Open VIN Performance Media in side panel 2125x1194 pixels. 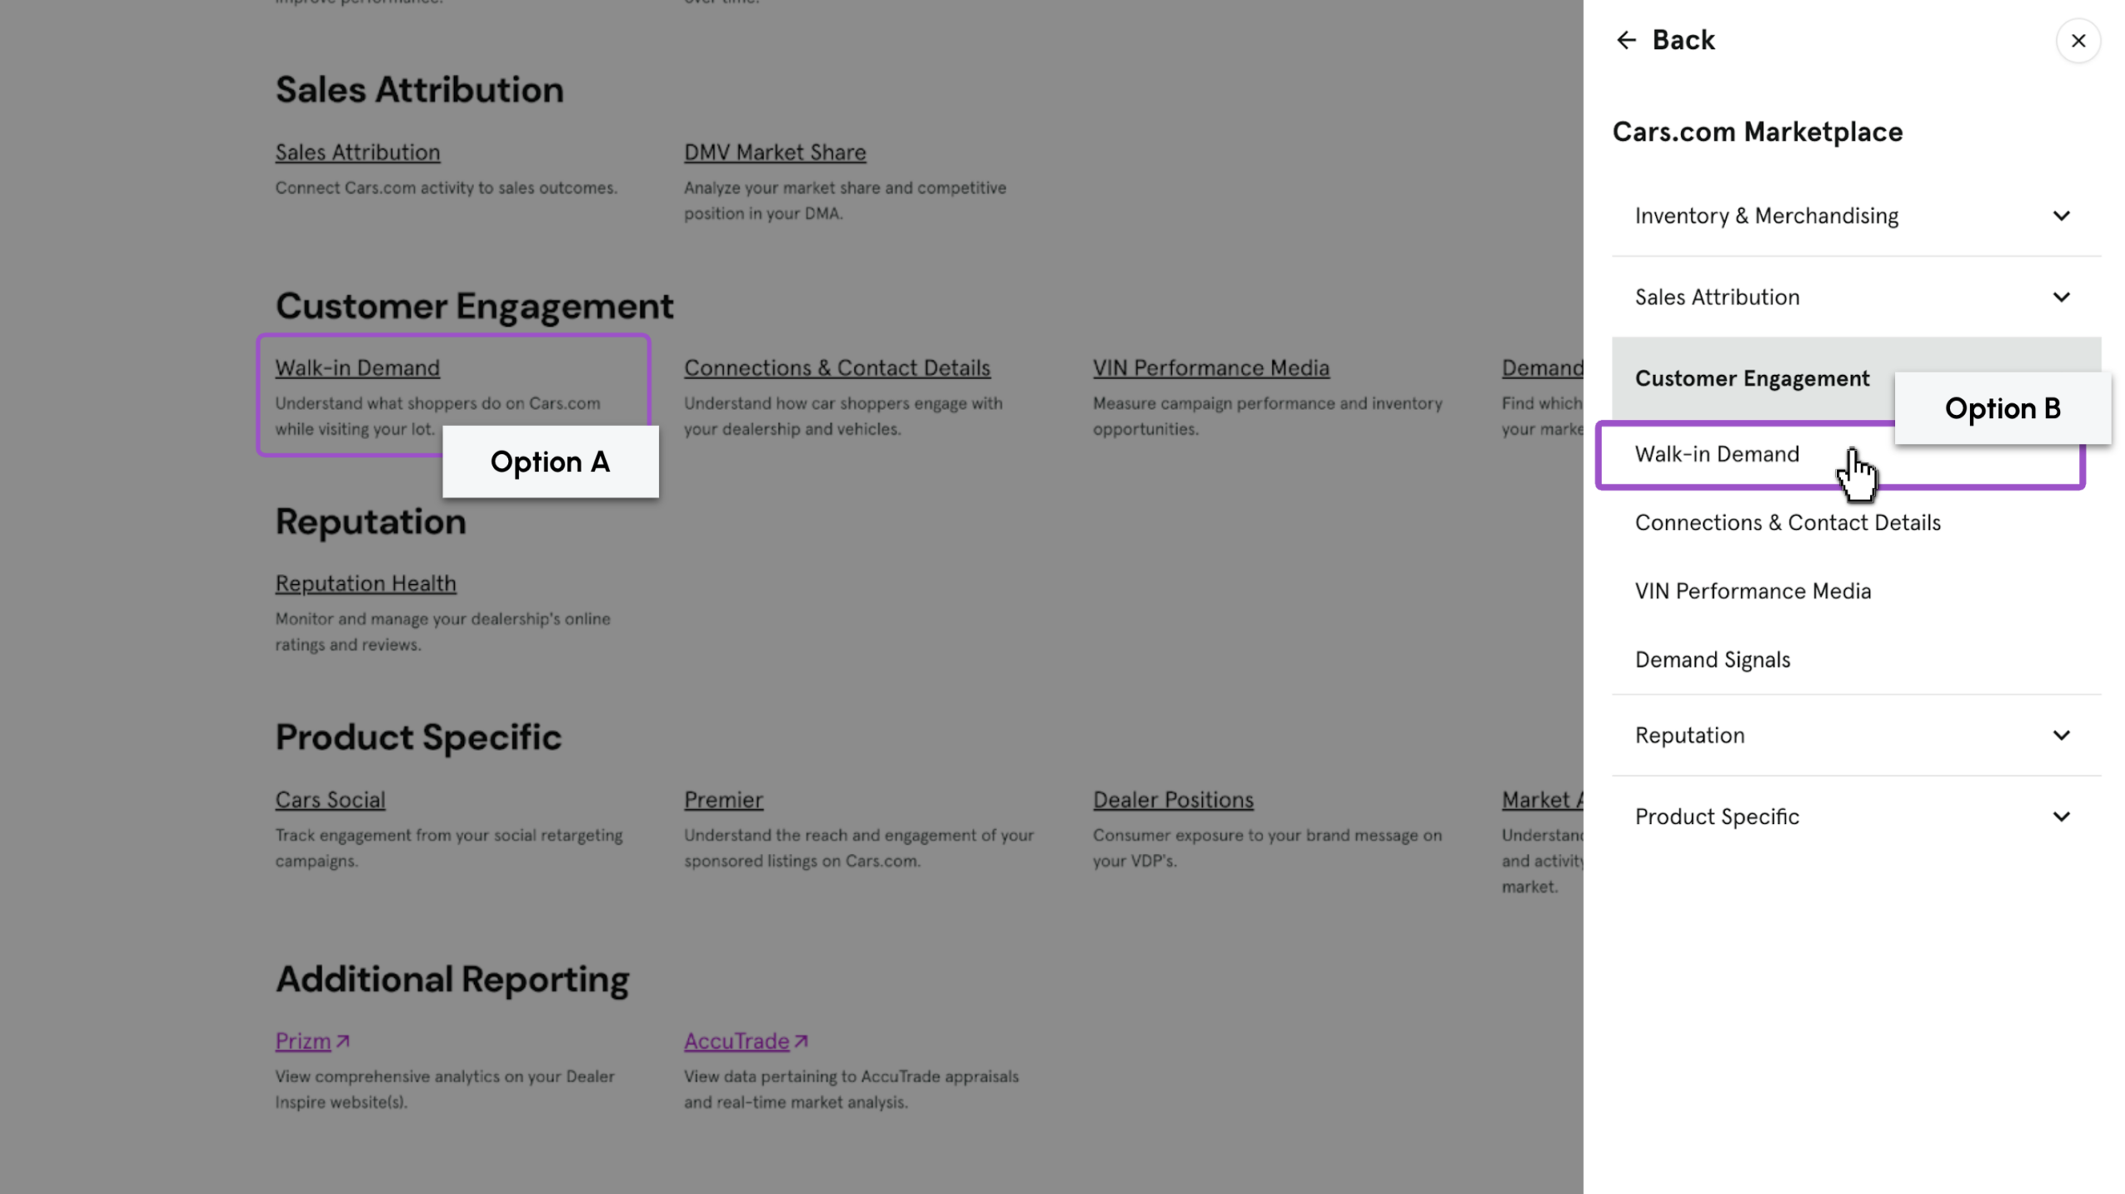(1752, 592)
